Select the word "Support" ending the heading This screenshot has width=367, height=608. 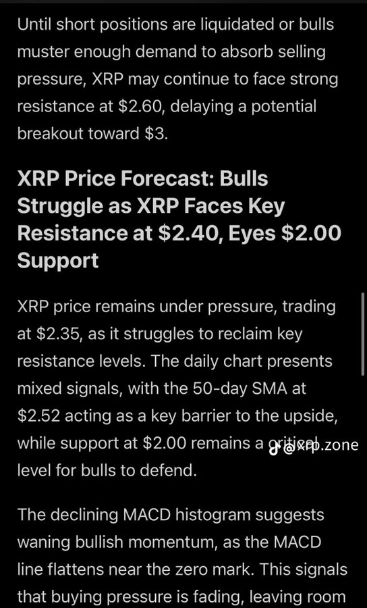coord(58,261)
